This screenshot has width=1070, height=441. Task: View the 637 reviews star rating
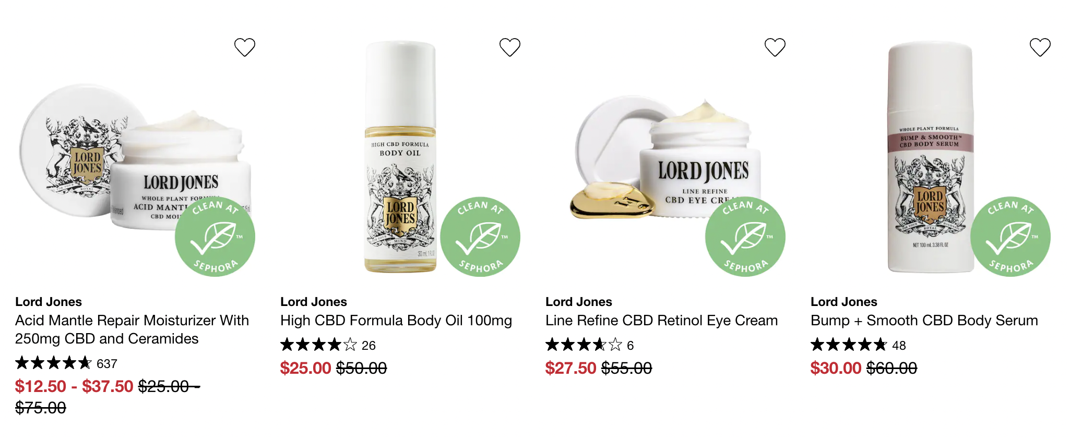[66, 363]
